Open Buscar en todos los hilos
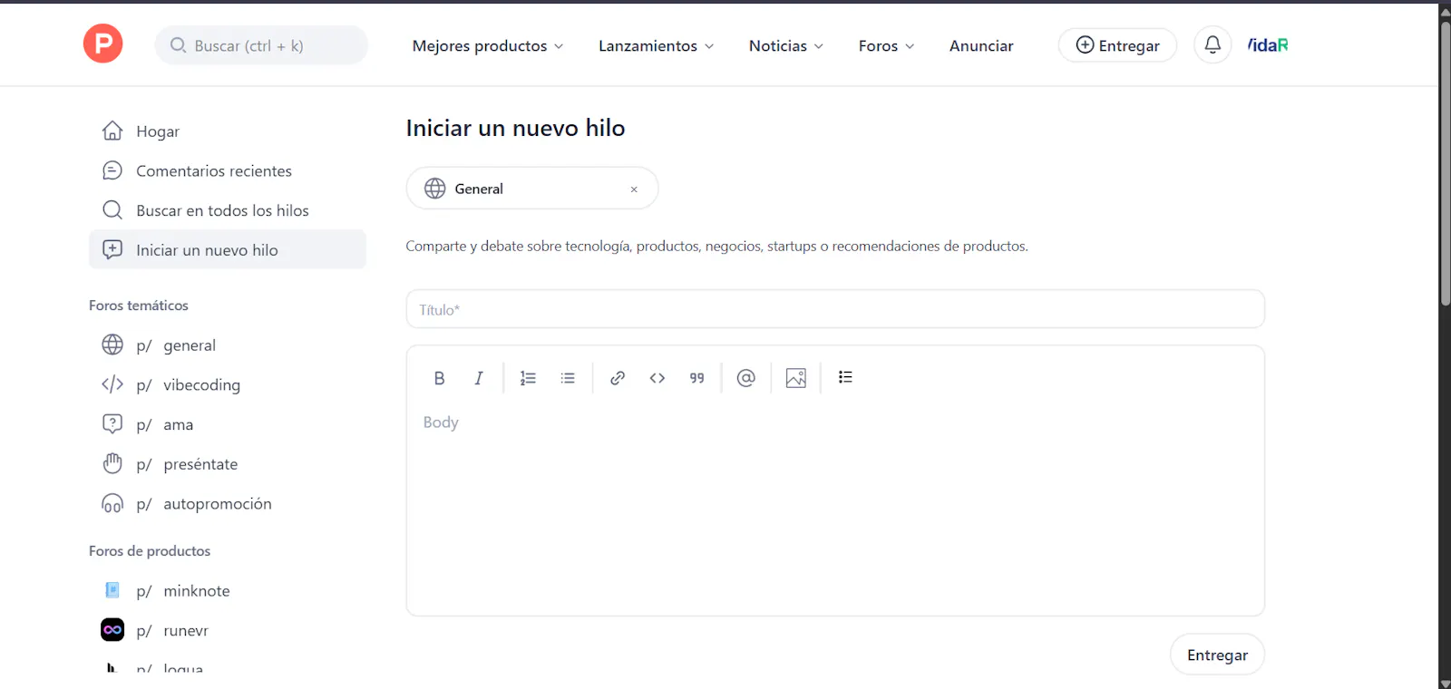The width and height of the screenshot is (1451, 689). click(228, 210)
